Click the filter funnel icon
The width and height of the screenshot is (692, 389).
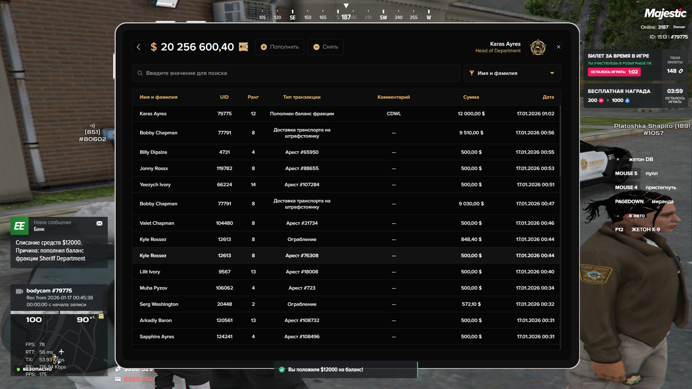click(471, 73)
